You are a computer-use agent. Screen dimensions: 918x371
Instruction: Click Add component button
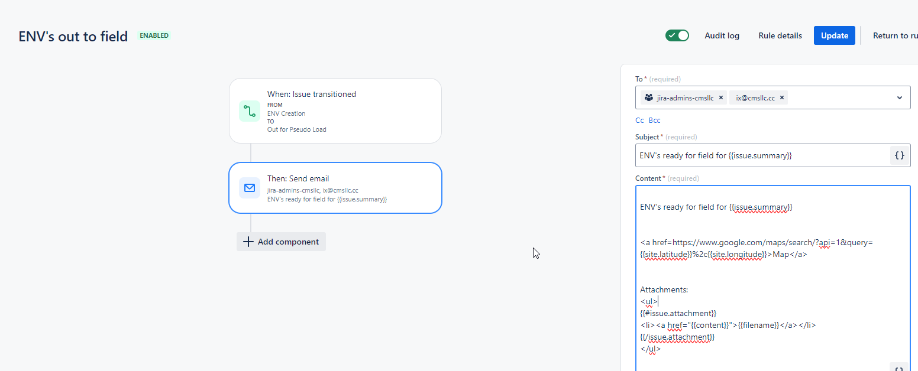[281, 242]
